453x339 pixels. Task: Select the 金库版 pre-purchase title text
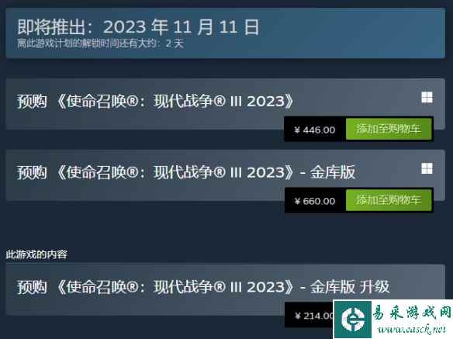(186, 172)
